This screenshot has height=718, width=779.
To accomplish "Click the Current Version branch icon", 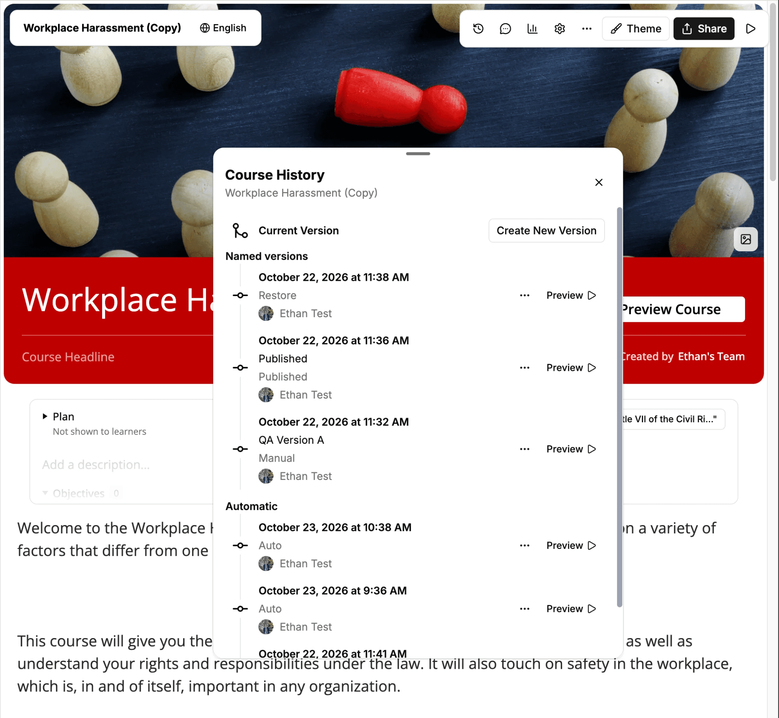I will coord(240,231).
